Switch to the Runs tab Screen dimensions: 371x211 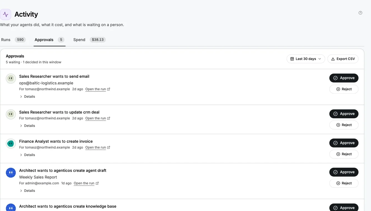13,40
